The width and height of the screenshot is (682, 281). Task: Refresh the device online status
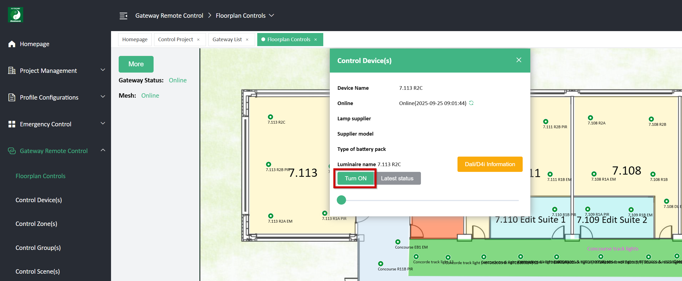click(x=471, y=103)
